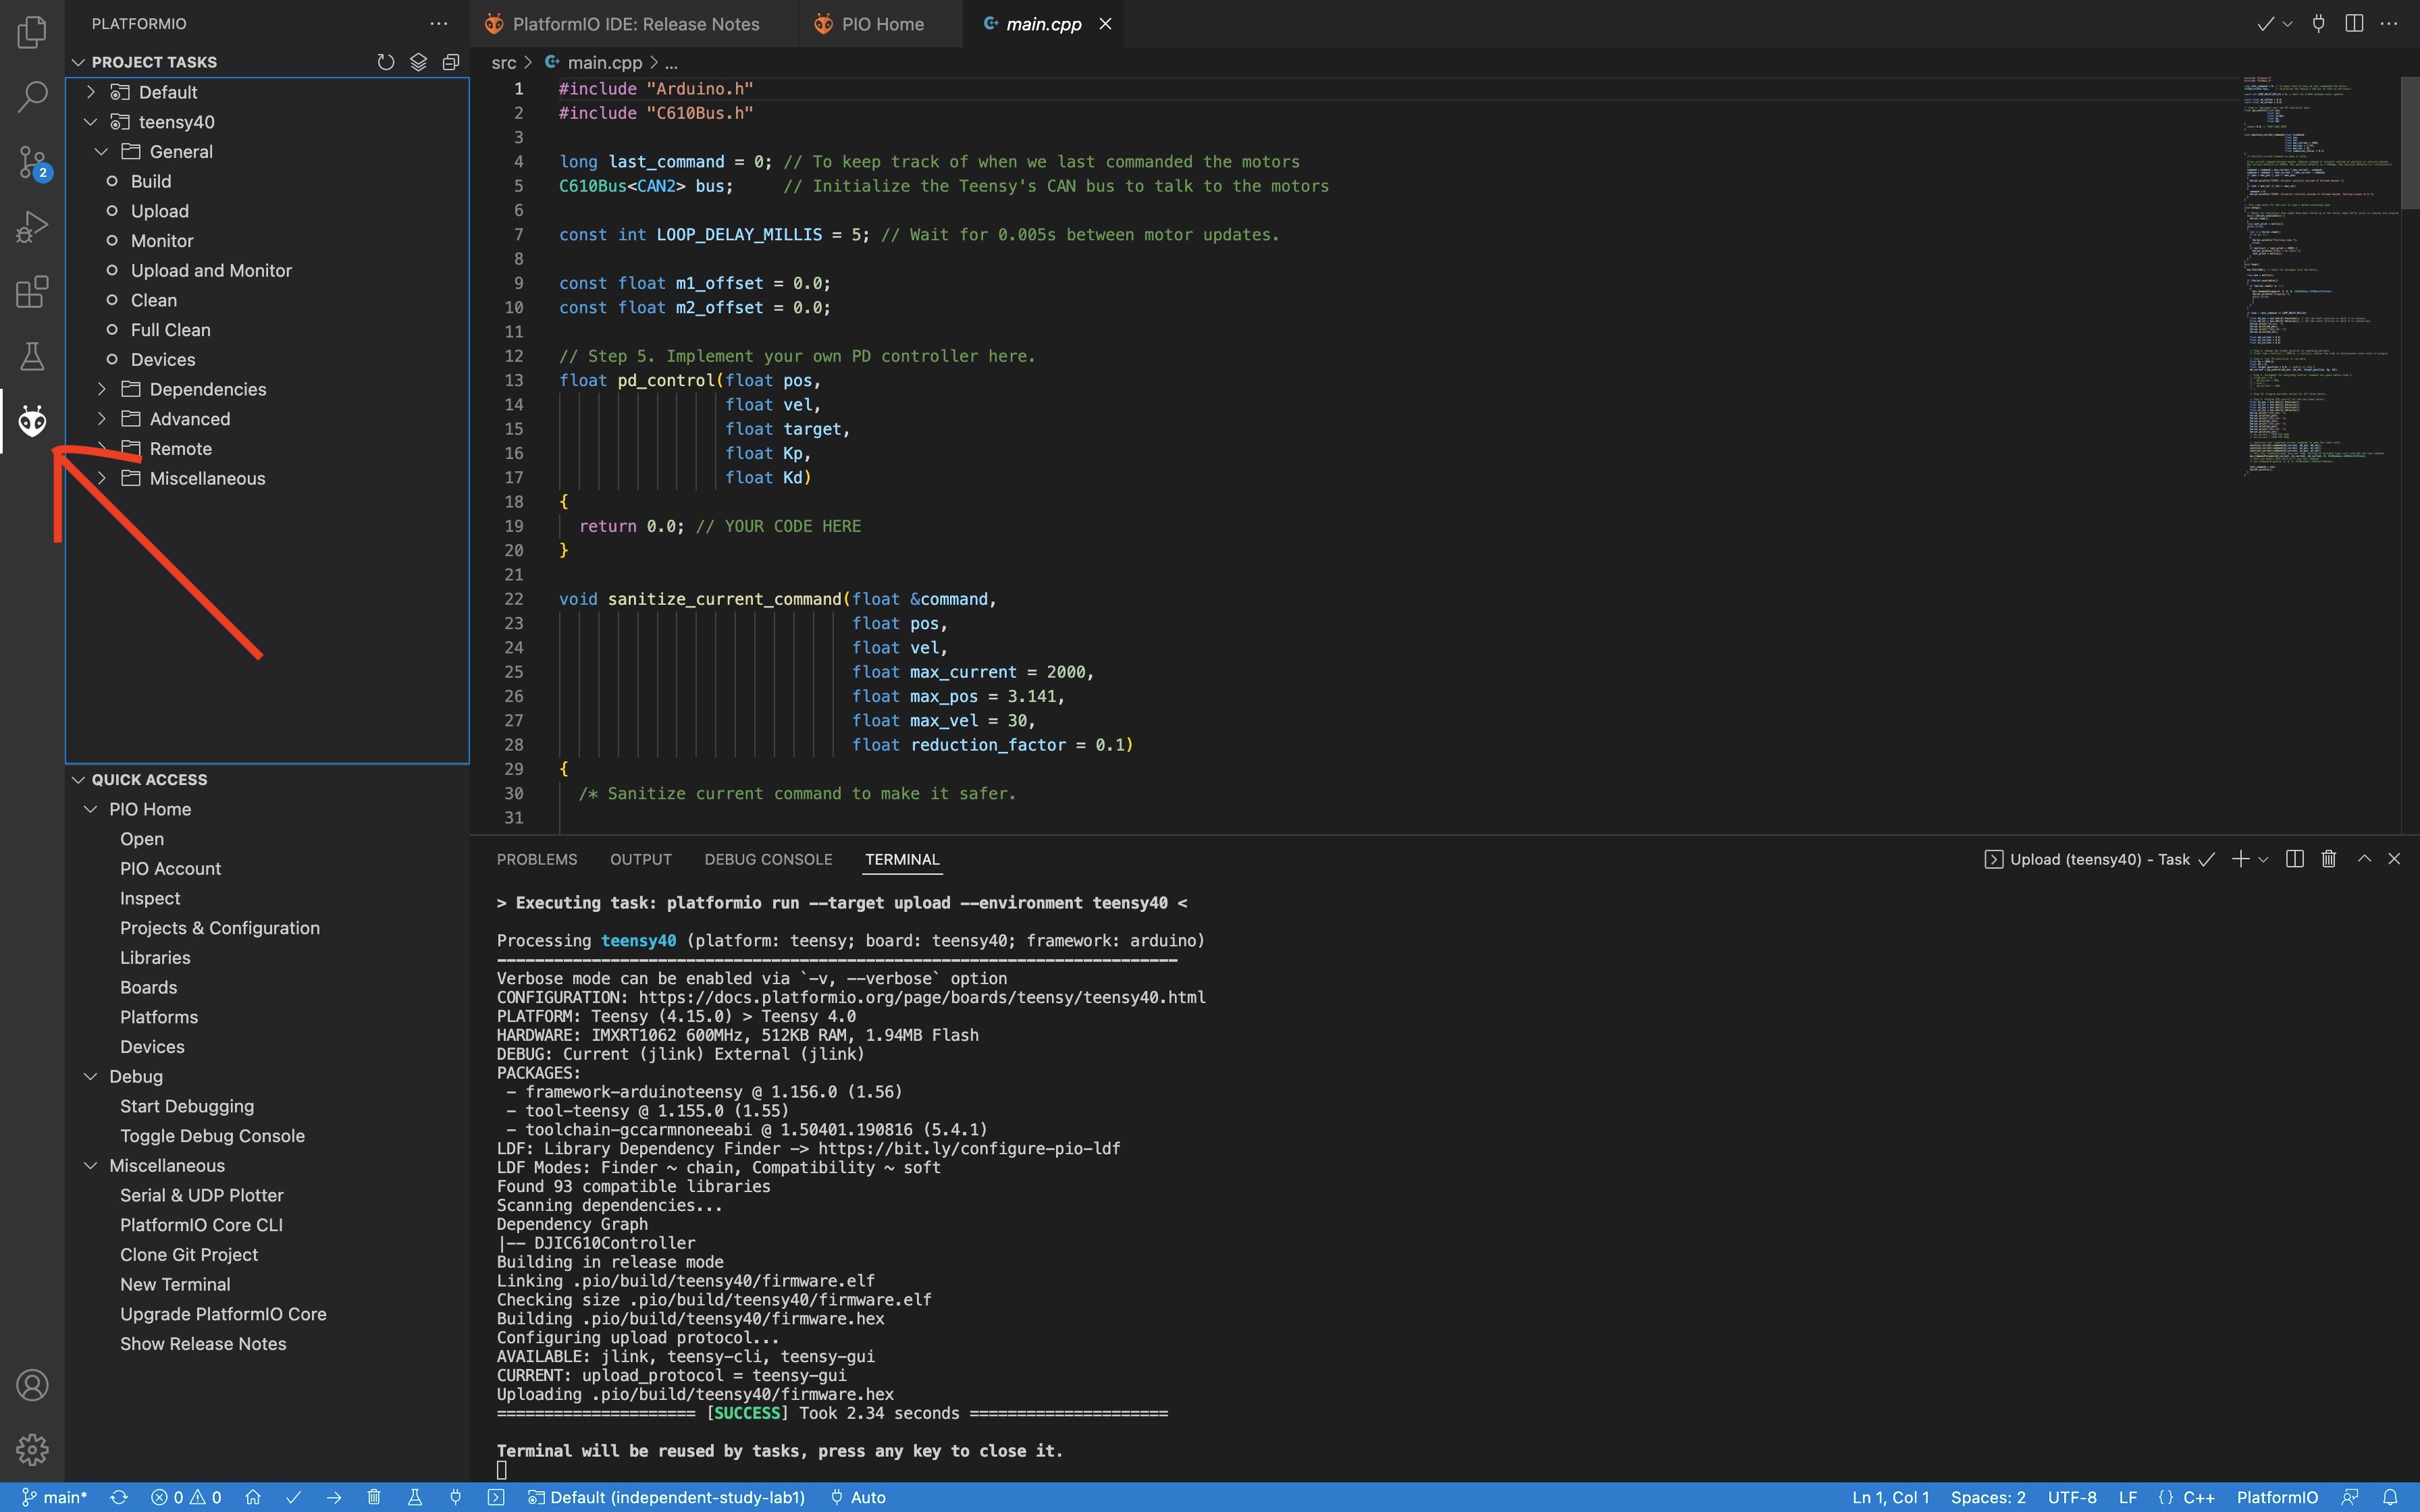Screen dimensions: 2420x1512
Task: Expand the Advanced folder
Action: point(102,419)
